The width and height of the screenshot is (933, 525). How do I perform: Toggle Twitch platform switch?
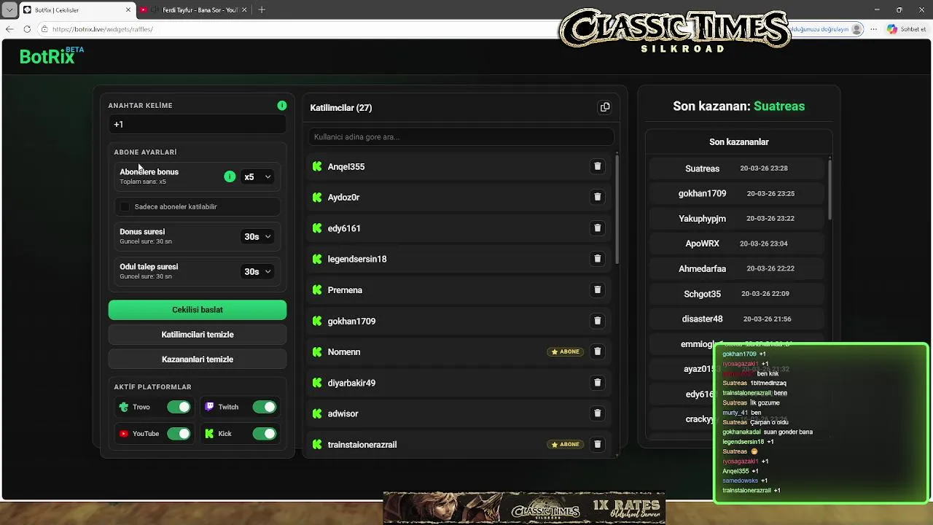pos(264,407)
